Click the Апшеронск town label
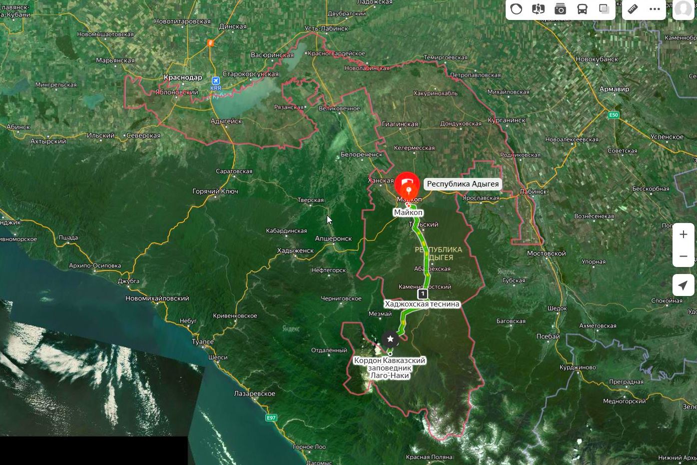697x465 pixels. pos(333,238)
